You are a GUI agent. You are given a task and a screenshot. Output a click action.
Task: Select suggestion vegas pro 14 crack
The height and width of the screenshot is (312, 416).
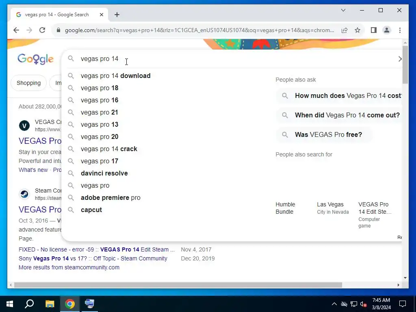point(109,149)
